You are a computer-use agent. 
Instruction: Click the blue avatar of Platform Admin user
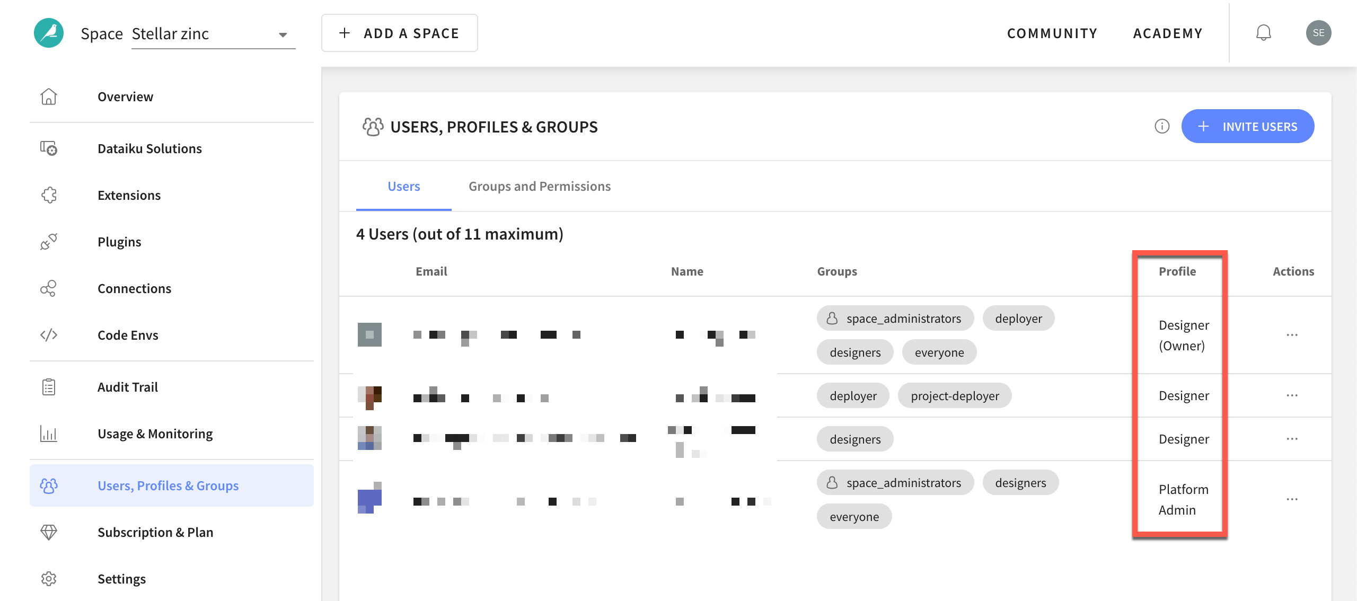[369, 498]
